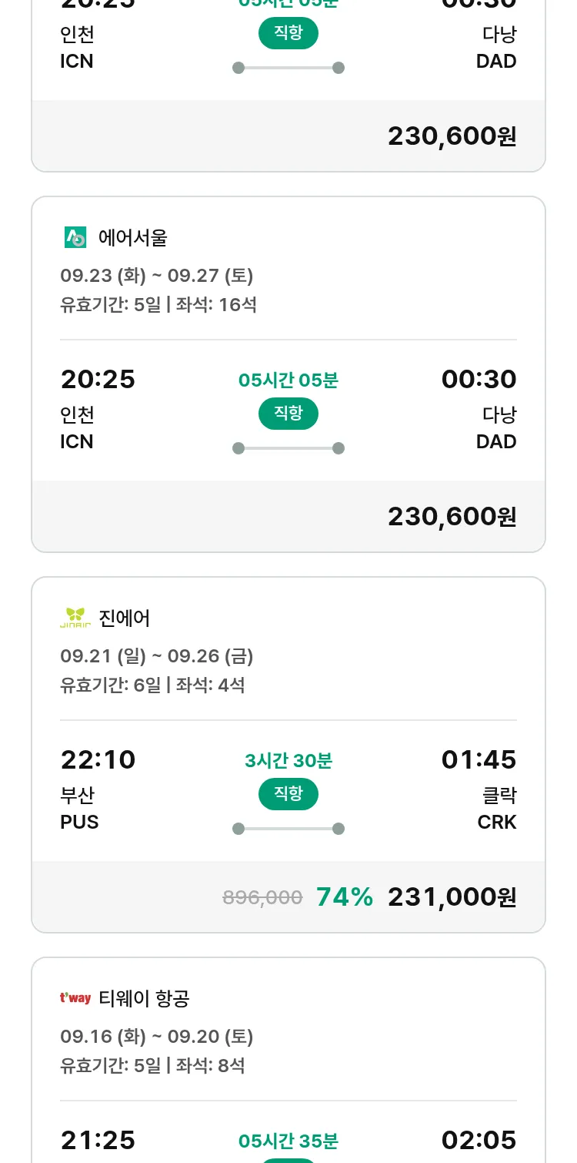
Task: Click the 09.16 (화) ~ 09.20 (토) date range
Action: pos(157,1037)
